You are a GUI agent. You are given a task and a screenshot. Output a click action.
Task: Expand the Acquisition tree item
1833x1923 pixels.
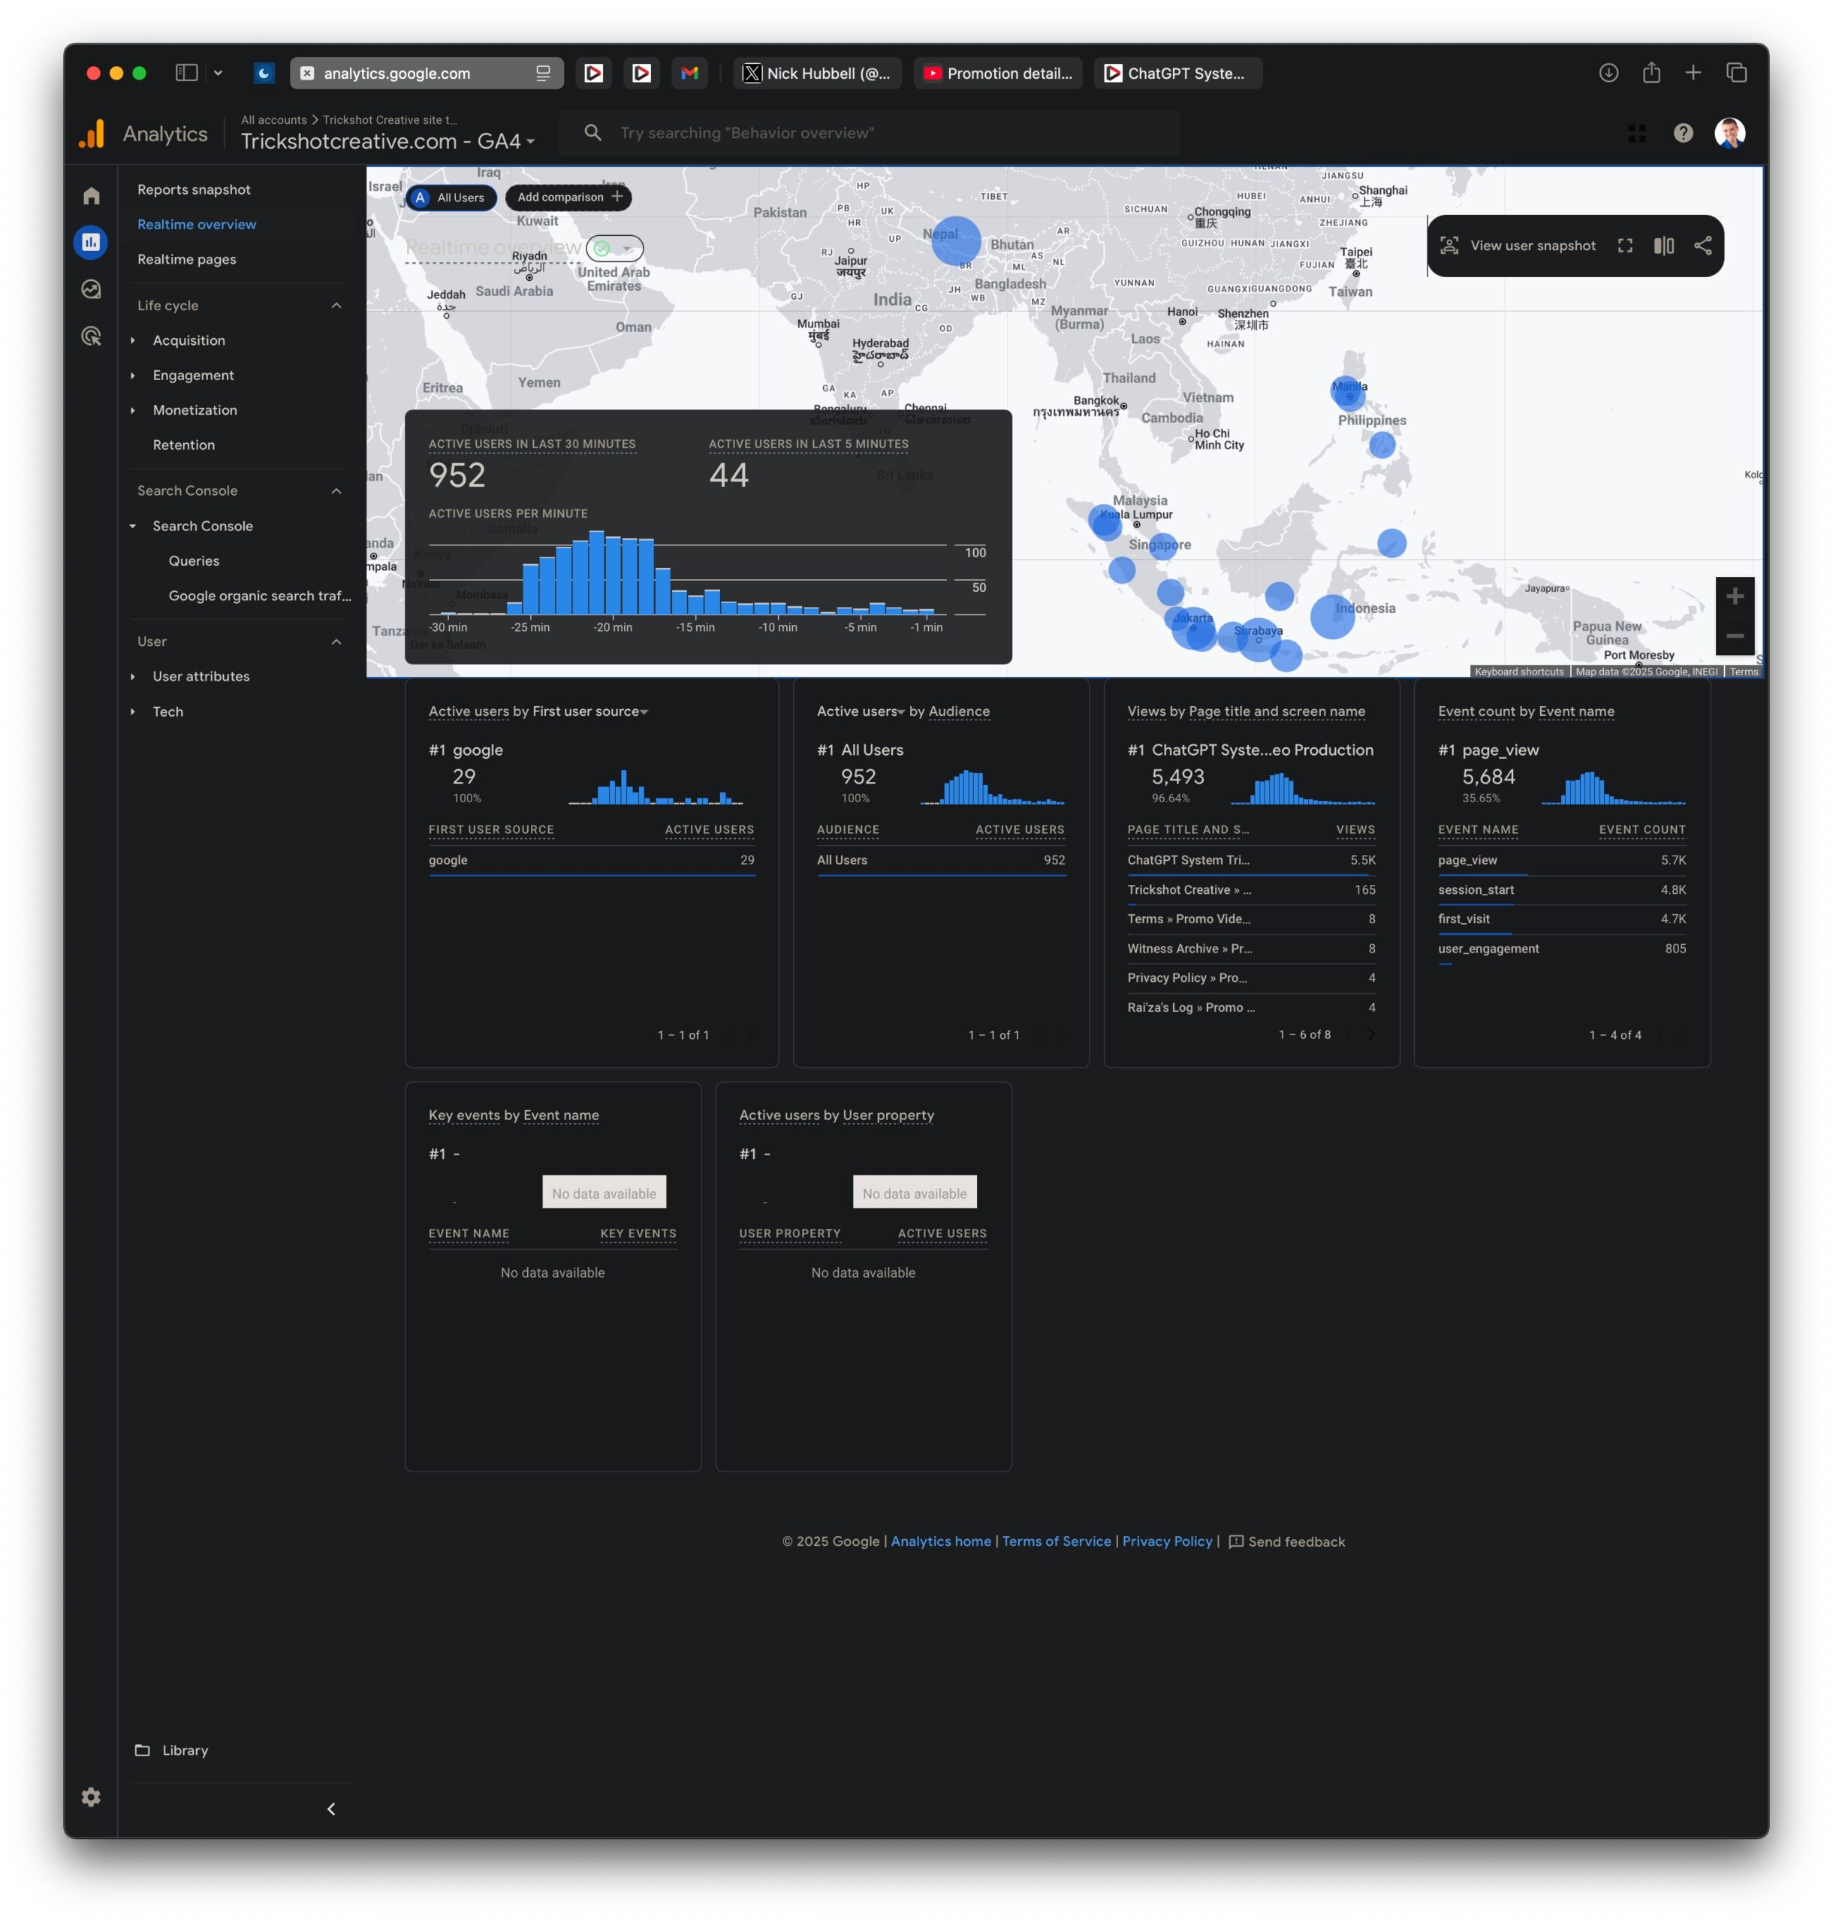click(x=133, y=340)
